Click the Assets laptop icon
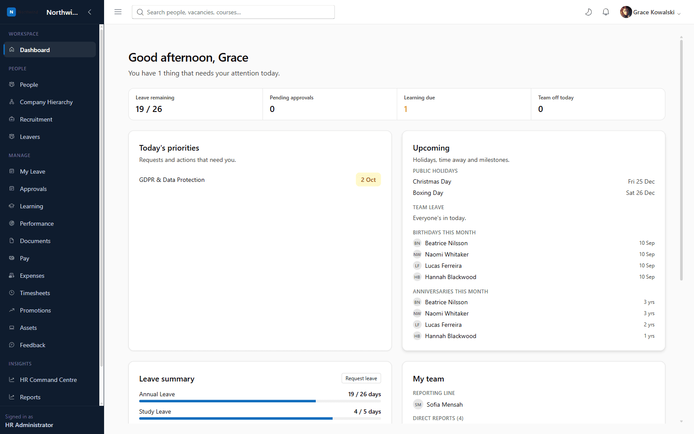 12,328
